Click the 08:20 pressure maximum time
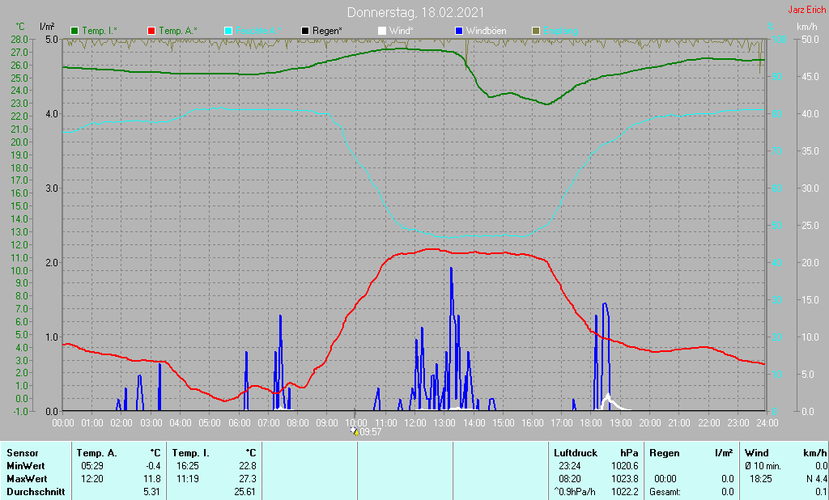Viewport: 829px width, 500px height. pyautogui.click(x=569, y=479)
